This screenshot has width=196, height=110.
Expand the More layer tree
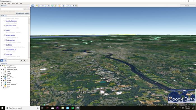click(x=2, y=86)
